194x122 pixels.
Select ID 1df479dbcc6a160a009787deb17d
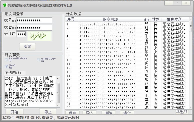click(110, 32)
